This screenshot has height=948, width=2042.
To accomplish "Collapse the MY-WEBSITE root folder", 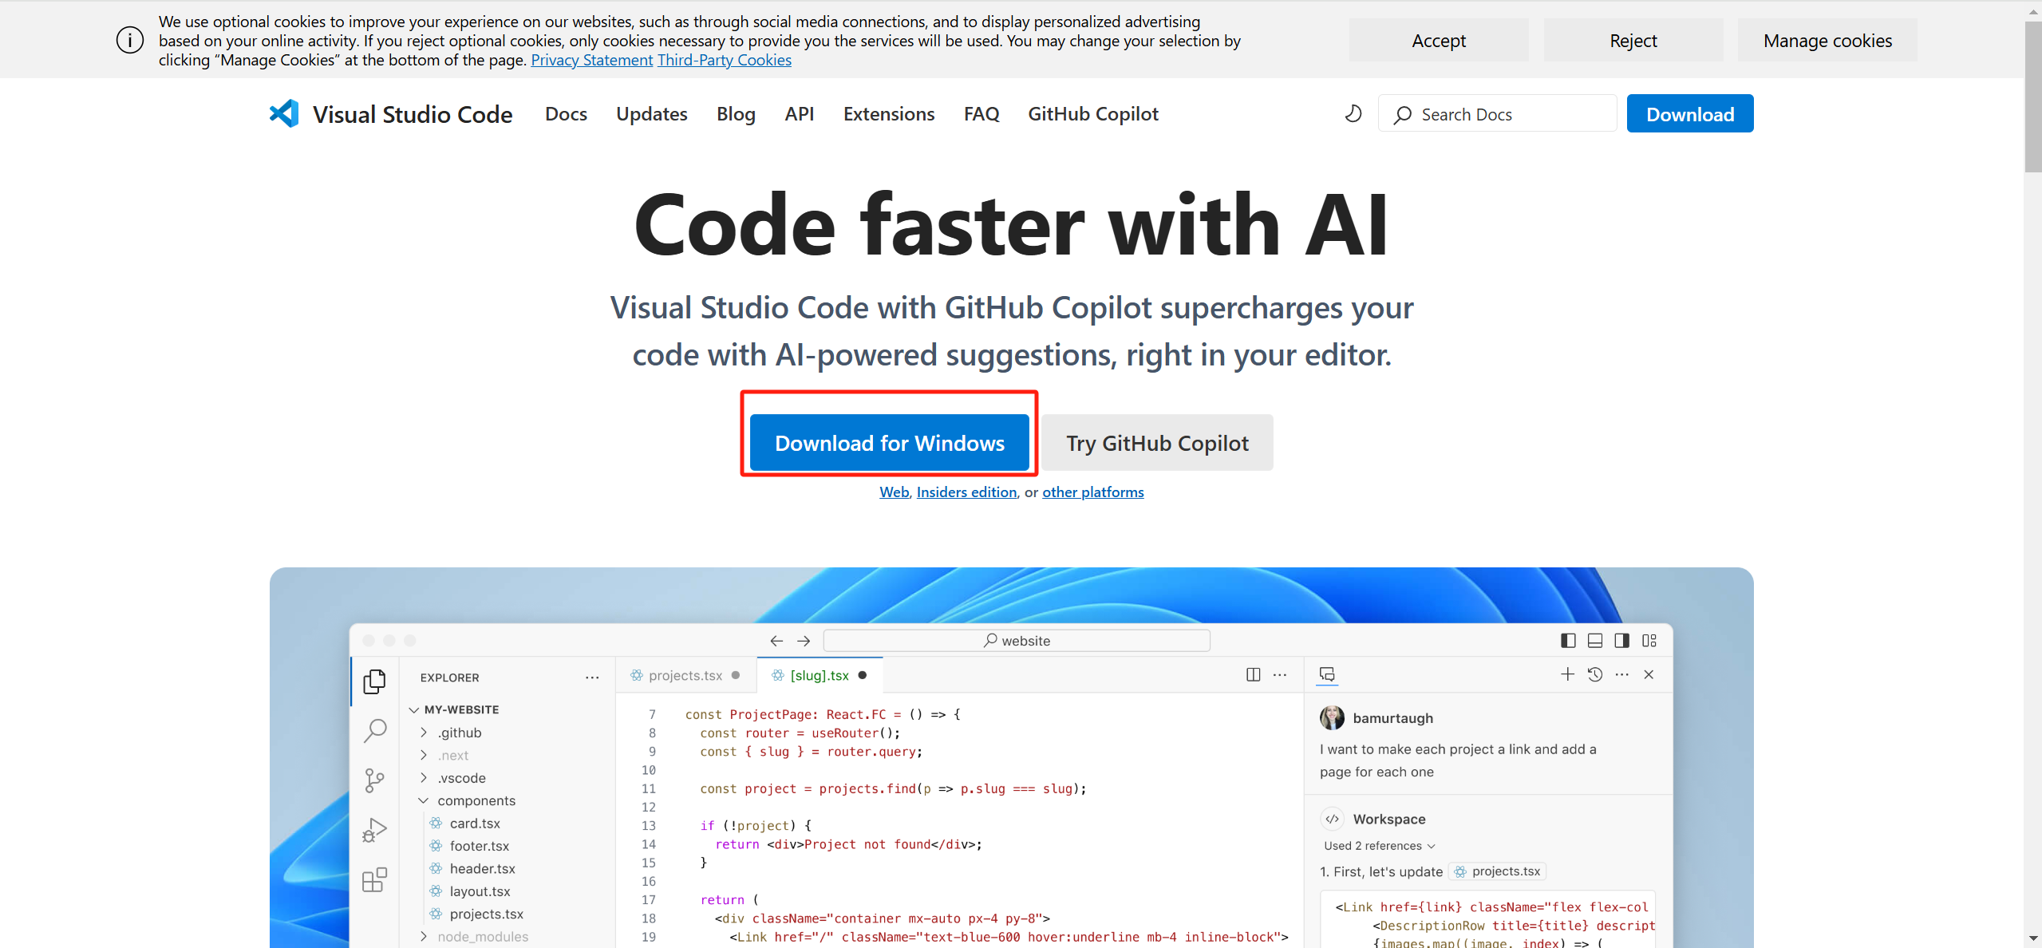I will pyautogui.click(x=414, y=709).
